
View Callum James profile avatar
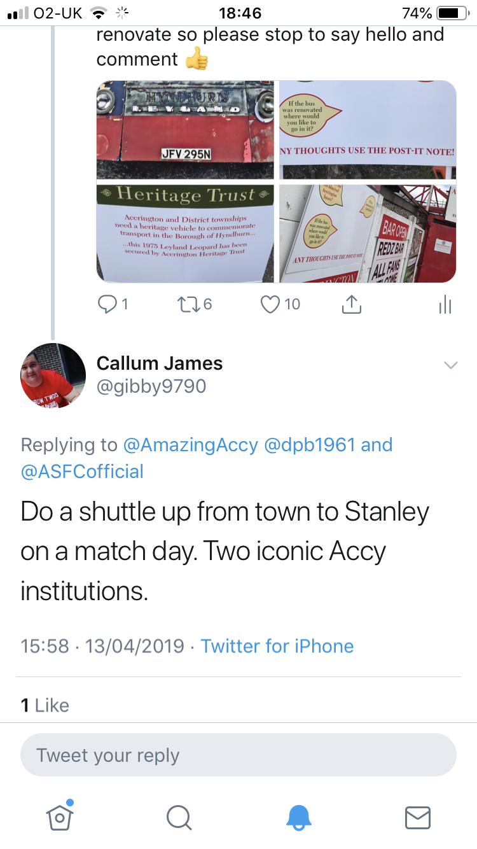[x=53, y=375]
